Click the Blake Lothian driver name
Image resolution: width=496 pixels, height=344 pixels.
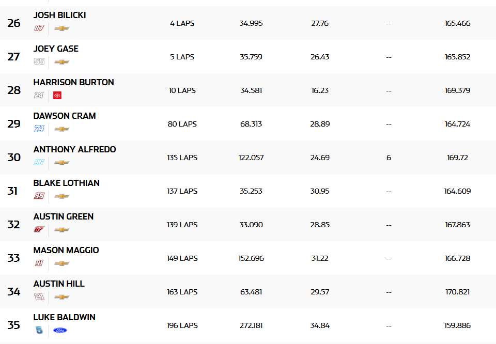coord(66,183)
